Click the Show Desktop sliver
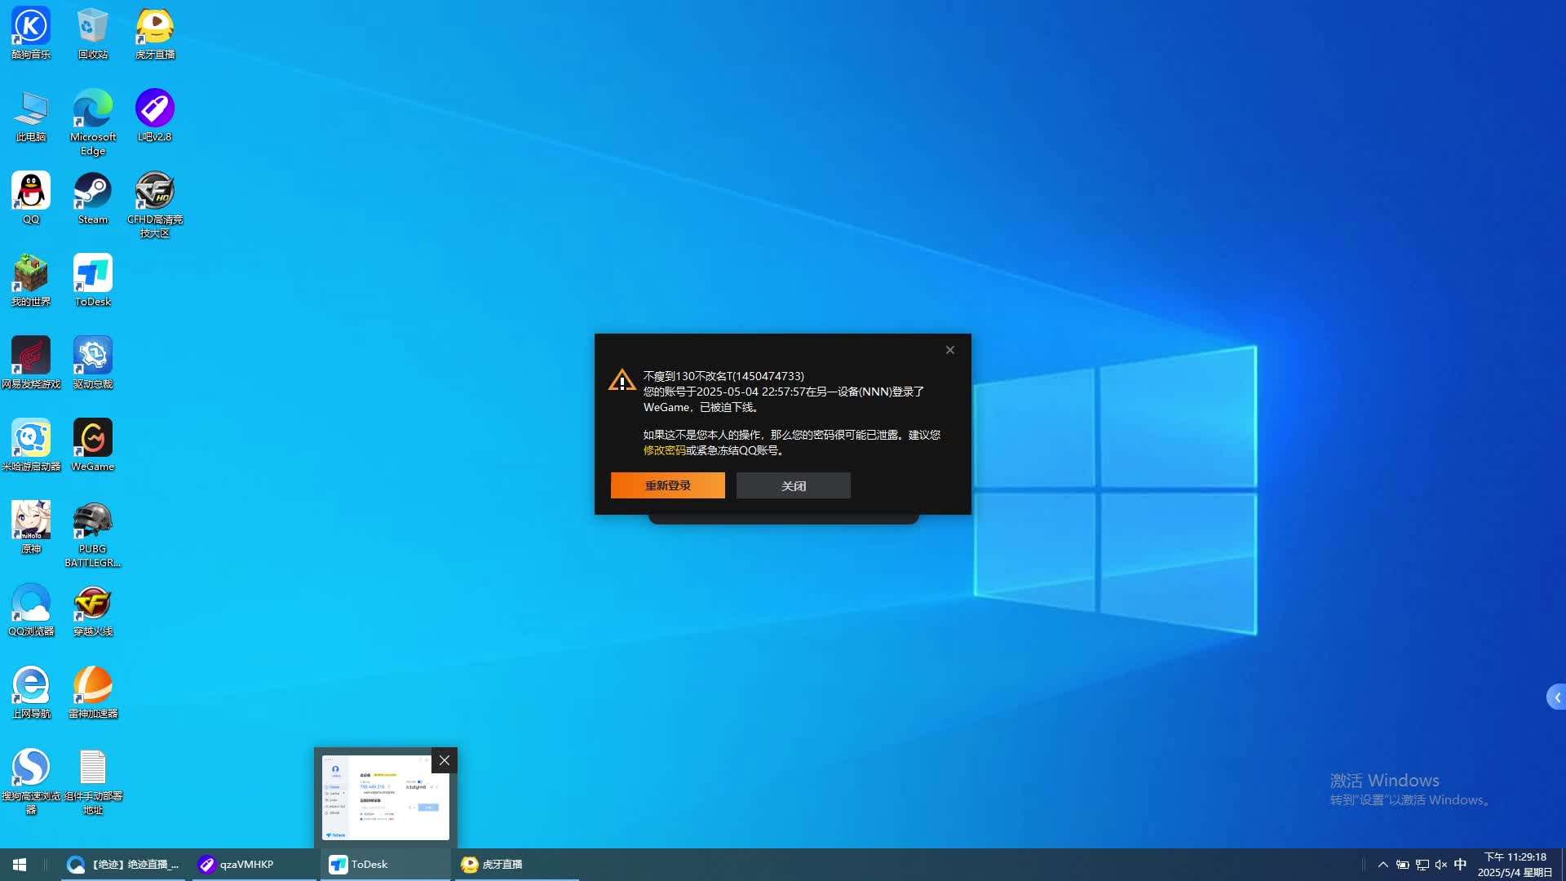 (x=1564, y=865)
